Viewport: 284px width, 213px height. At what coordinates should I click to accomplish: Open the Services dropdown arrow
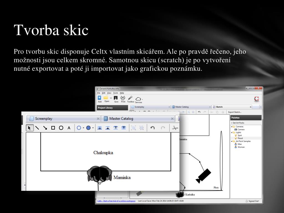(x=142, y=99)
